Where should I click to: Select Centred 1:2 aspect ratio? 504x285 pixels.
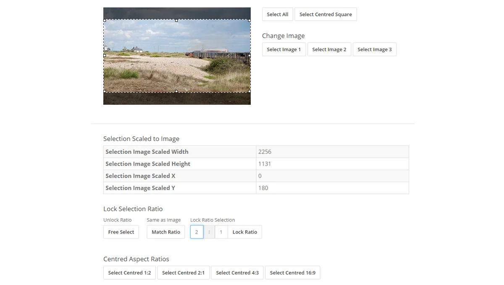(x=129, y=273)
